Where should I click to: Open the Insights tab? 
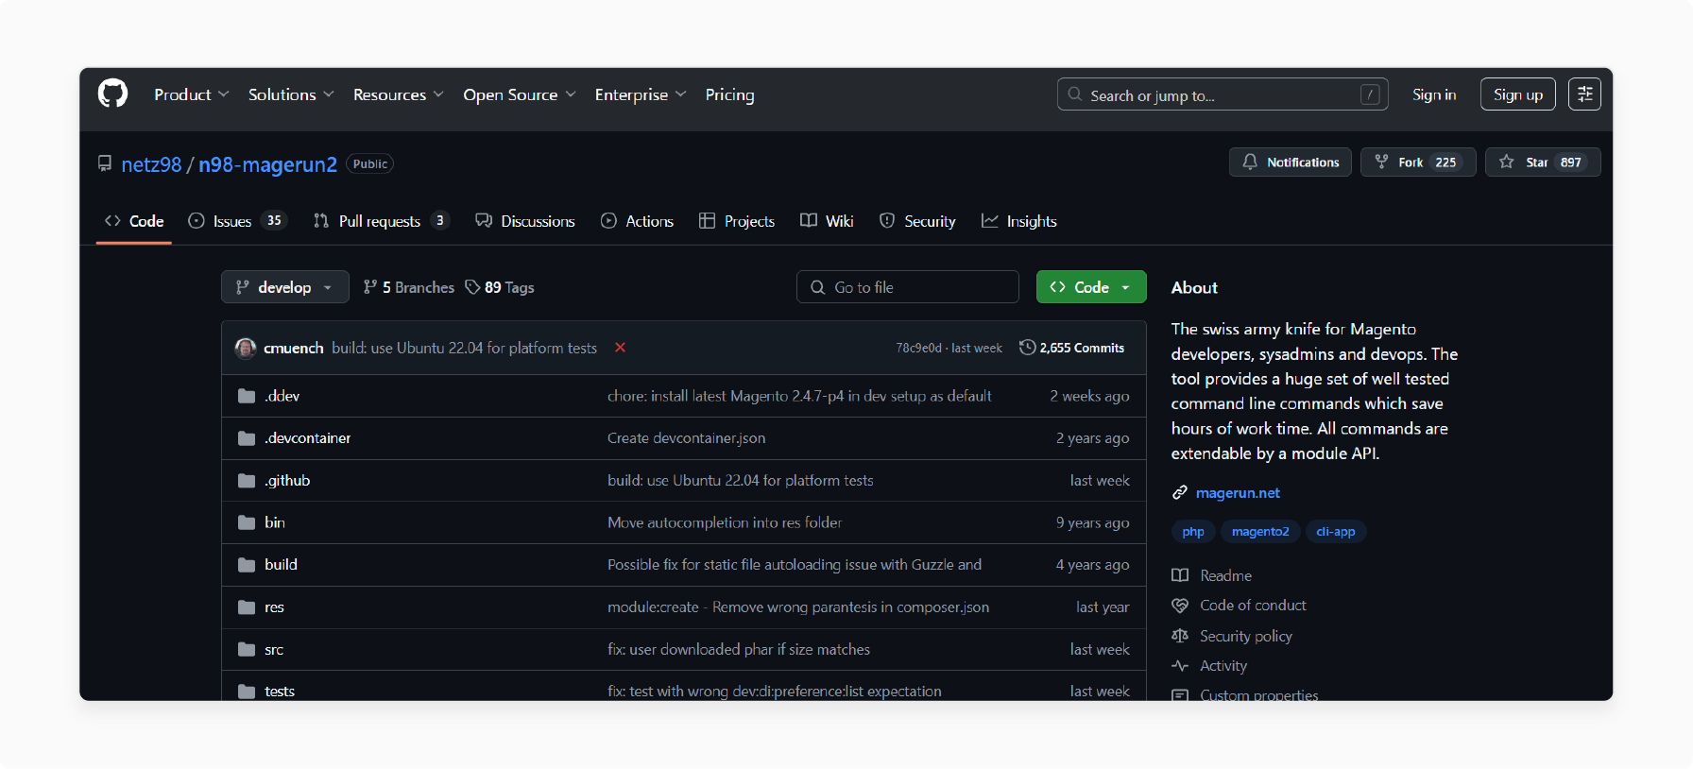pyautogui.click(x=1018, y=221)
